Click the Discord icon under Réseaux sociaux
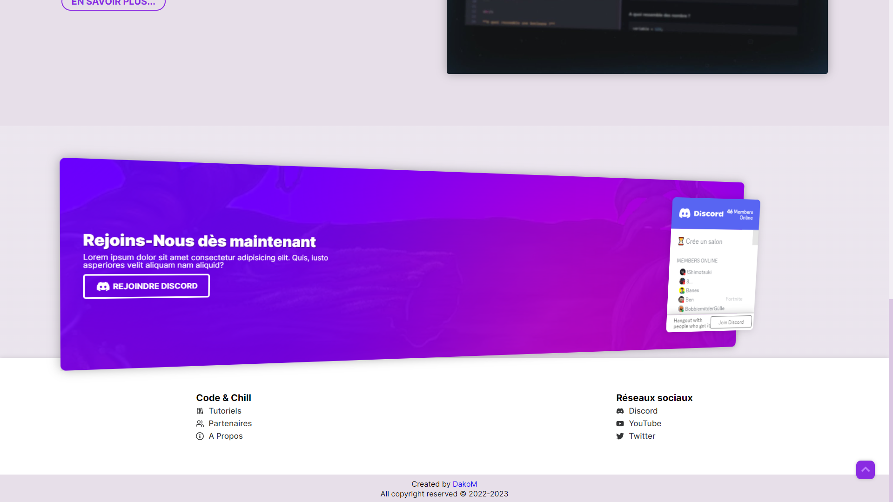893x502 pixels. click(x=620, y=411)
